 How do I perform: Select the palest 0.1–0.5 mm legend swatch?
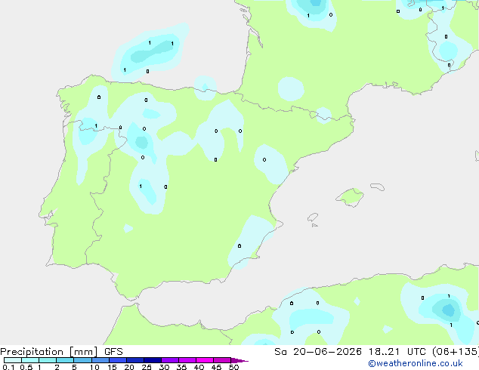pos(13,360)
